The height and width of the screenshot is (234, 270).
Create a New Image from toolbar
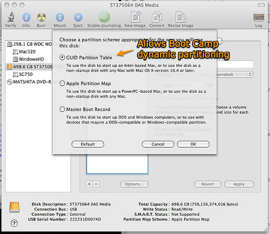pyautogui.click(x=136, y=17)
